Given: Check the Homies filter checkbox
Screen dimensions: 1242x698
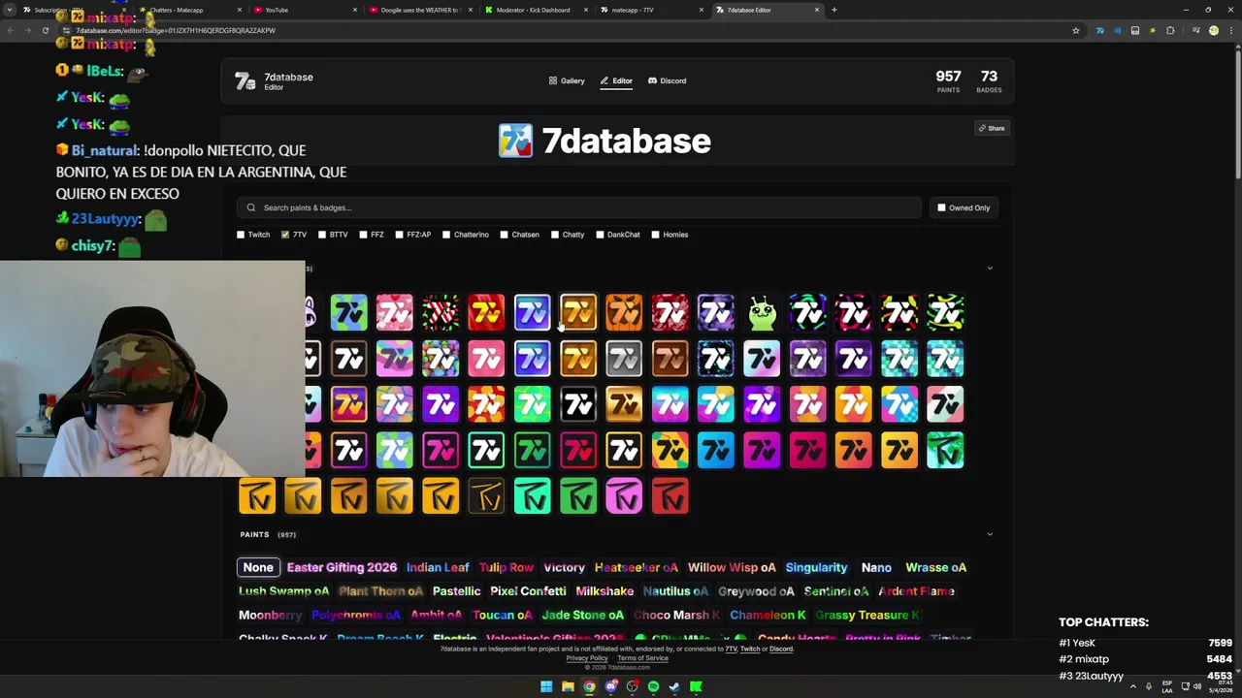Looking at the screenshot, I should point(655,235).
